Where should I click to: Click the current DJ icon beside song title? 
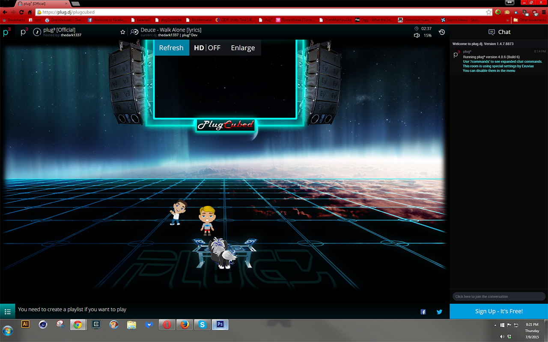tap(134, 32)
